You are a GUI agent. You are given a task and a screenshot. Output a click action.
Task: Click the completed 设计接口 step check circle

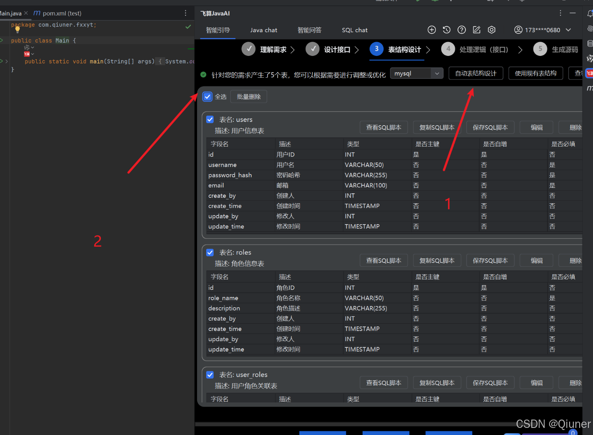(x=312, y=49)
